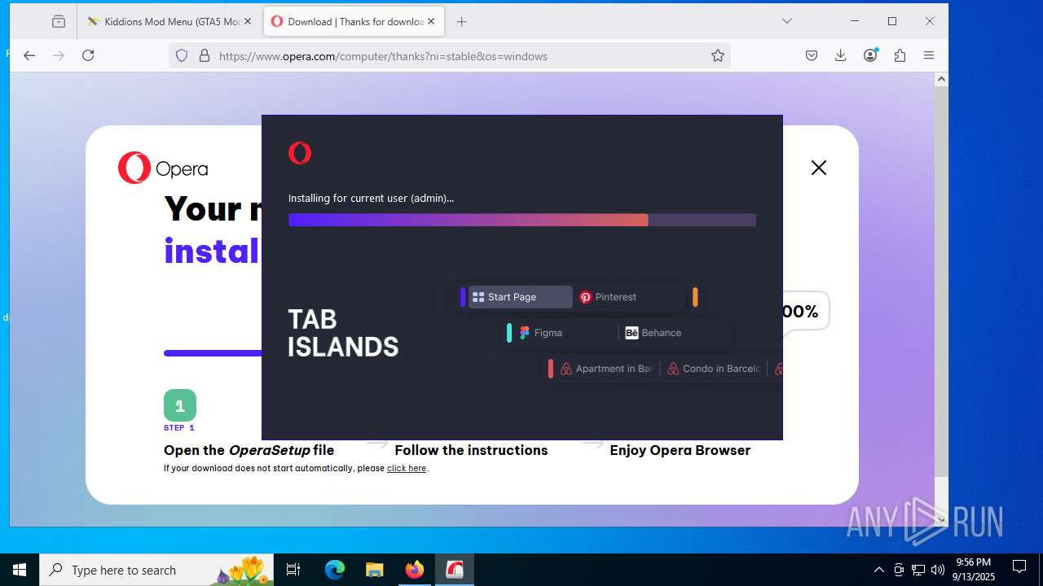
Task: Click the vertical page scrollbar thumb
Action: [941, 282]
